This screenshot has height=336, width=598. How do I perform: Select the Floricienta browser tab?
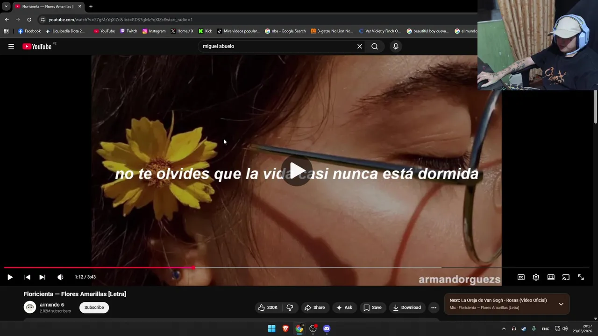point(47,7)
